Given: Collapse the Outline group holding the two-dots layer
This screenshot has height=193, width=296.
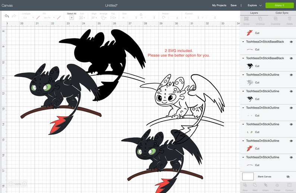Looking at the screenshot, I should coord(243,108).
